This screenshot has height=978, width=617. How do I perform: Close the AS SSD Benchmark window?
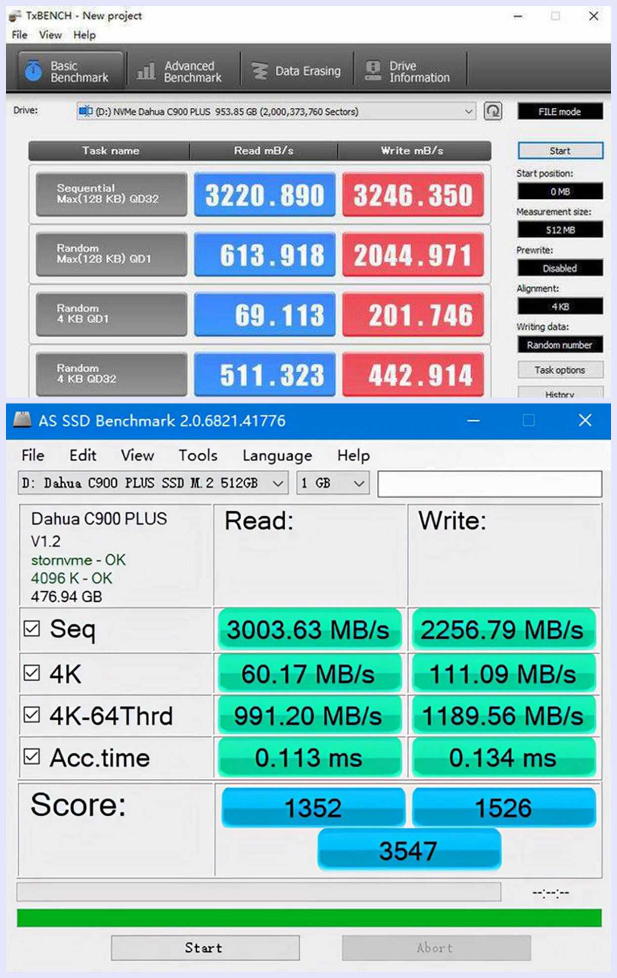[x=585, y=420]
